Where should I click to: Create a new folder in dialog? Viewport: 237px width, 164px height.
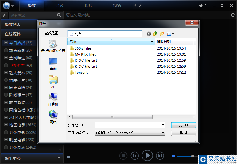162,34
